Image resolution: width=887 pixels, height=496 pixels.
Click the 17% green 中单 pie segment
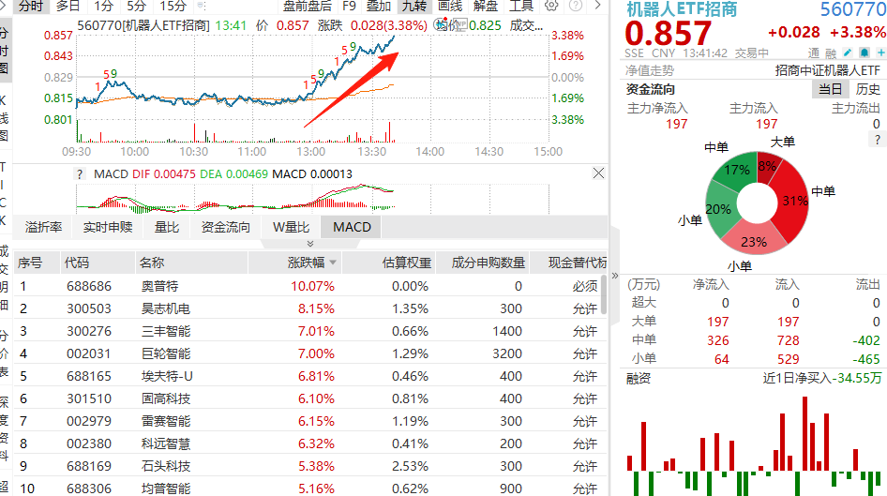click(737, 169)
